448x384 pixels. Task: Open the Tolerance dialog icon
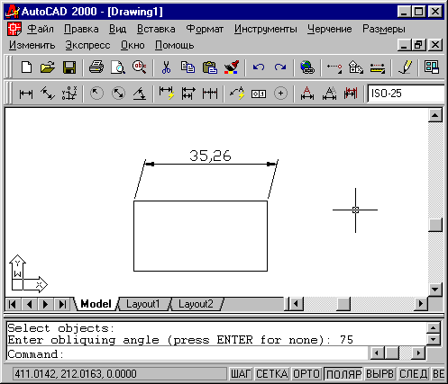click(x=259, y=94)
